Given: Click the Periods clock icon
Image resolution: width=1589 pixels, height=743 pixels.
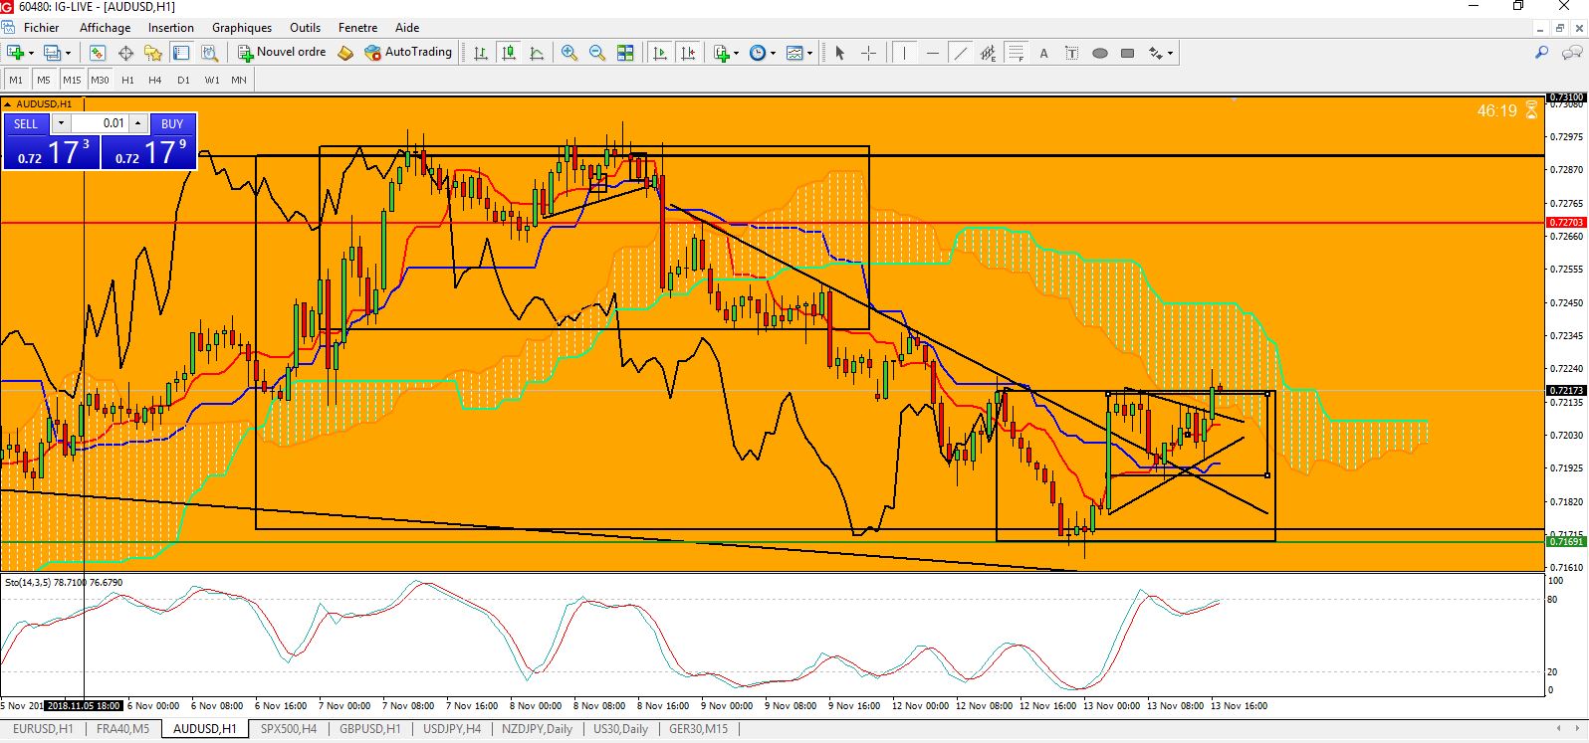Looking at the screenshot, I should click(x=758, y=53).
